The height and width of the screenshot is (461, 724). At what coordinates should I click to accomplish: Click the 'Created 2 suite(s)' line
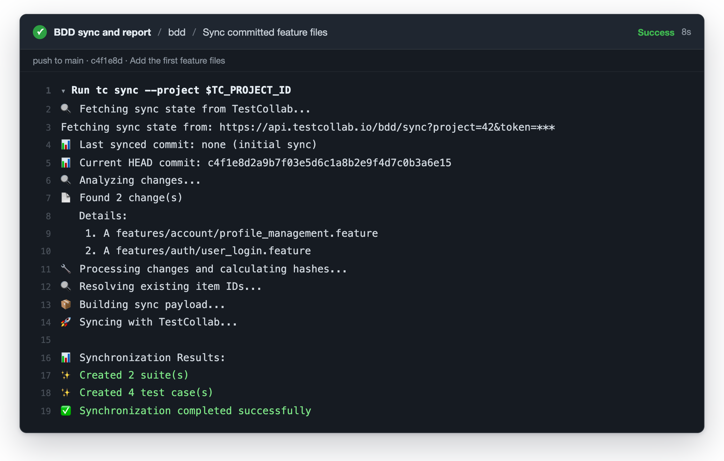[134, 375]
